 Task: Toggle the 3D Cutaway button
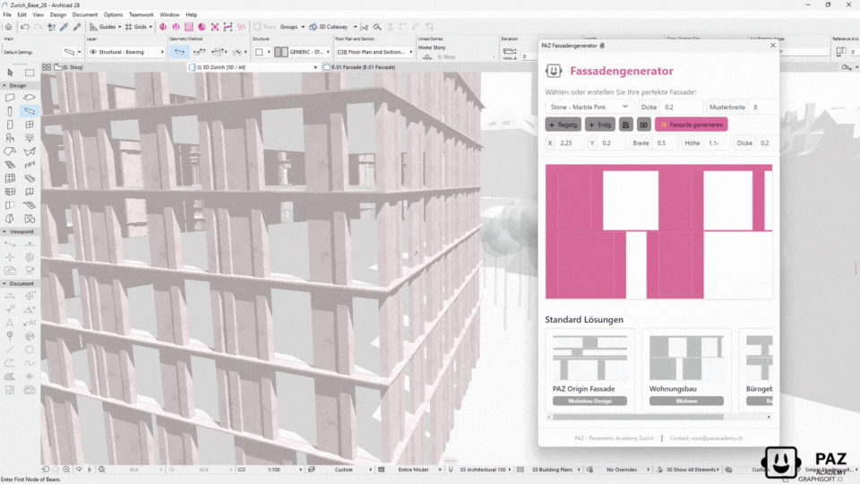[329, 26]
